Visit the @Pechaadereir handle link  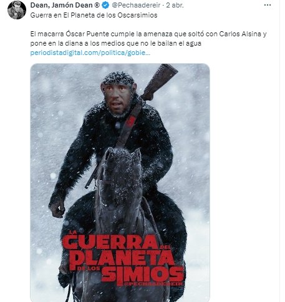pos(136,6)
